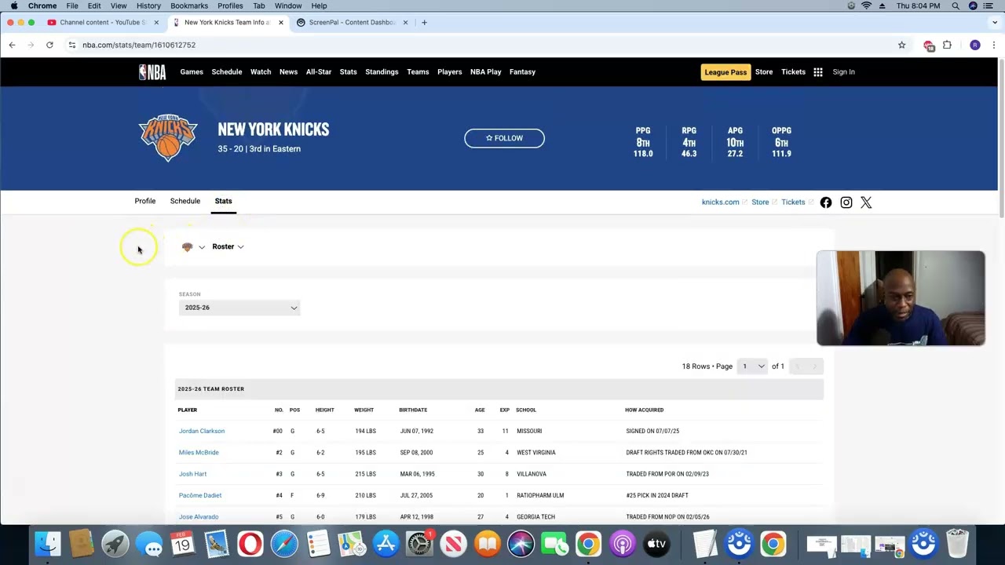Screen dimensions: 1005x565
Task: Open Chrome profile avatar R
Action: click(x=975, y=45)
